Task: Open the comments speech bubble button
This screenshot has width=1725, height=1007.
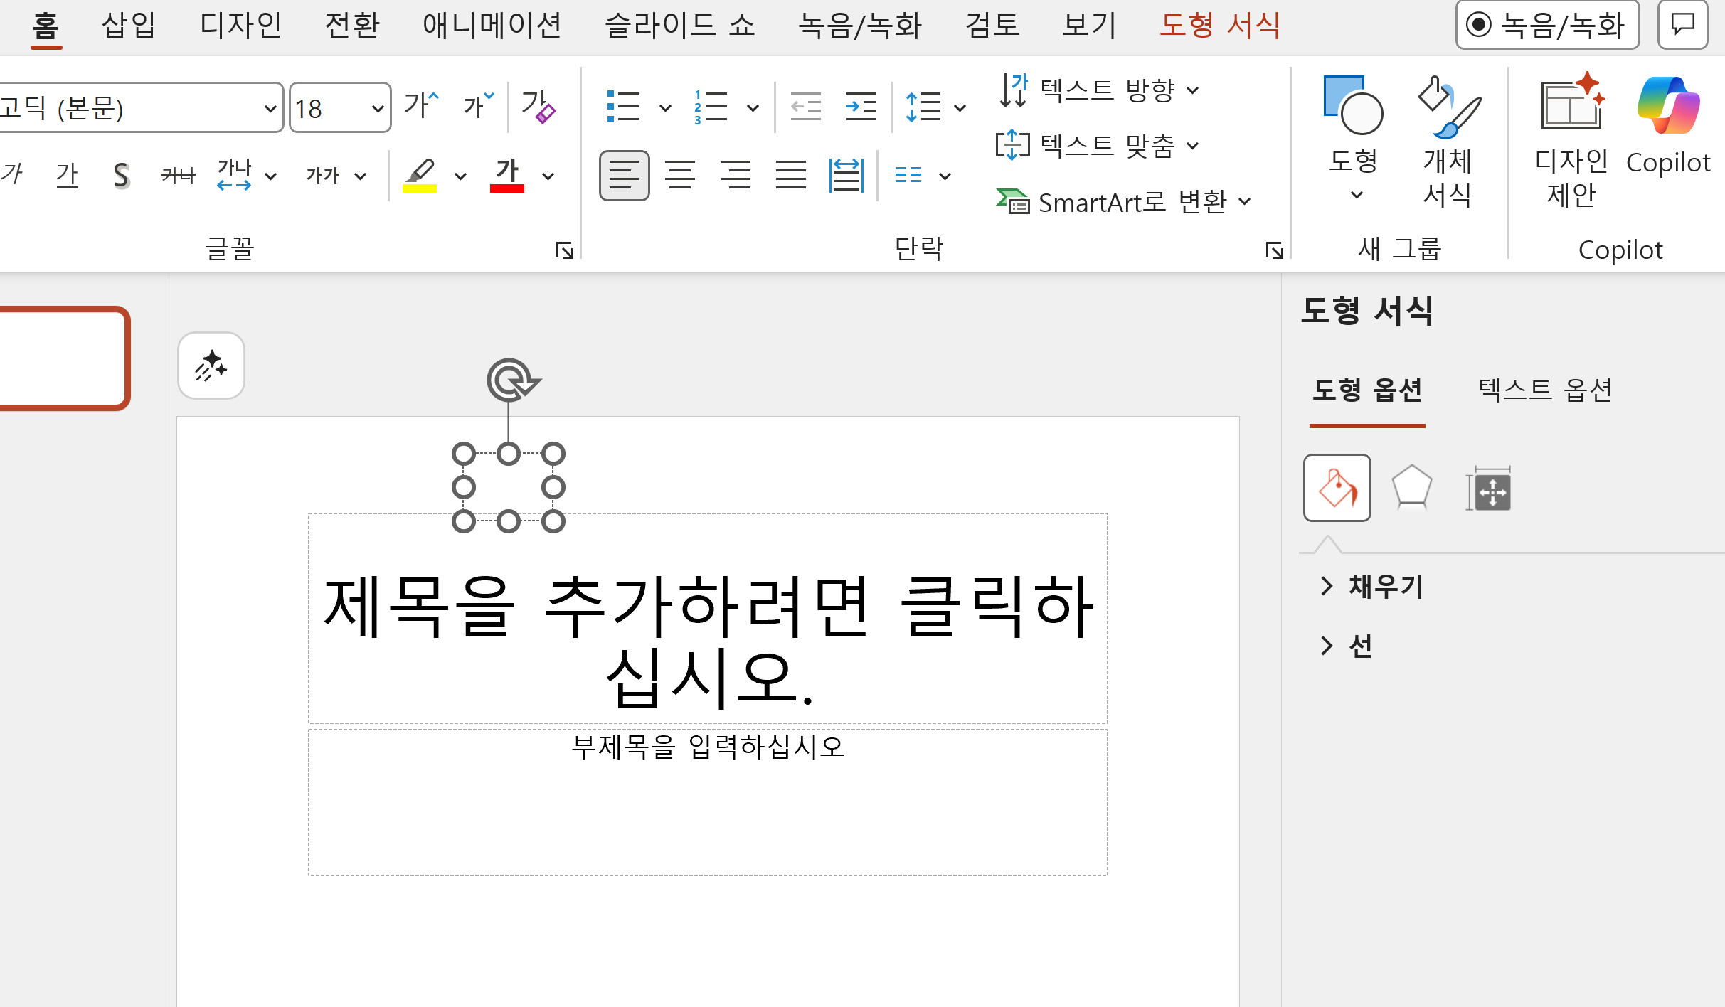Action: [1682, 25]
